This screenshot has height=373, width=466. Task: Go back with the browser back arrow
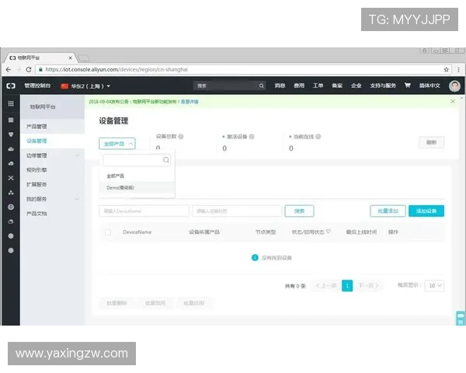tap(9, 70)
